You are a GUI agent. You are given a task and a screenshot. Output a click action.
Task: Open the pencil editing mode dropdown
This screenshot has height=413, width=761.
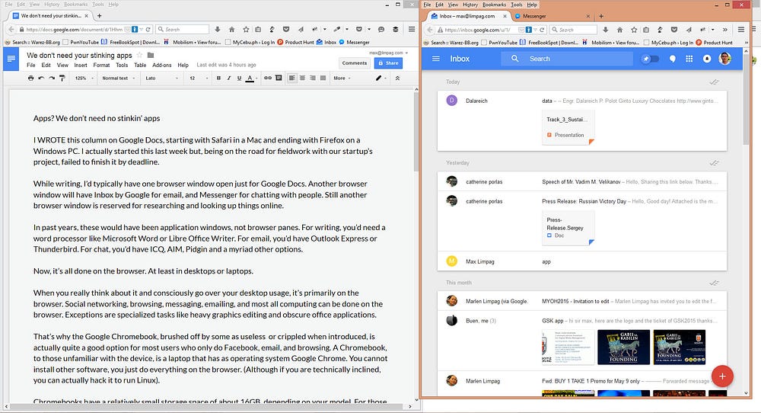coord(381,78)
